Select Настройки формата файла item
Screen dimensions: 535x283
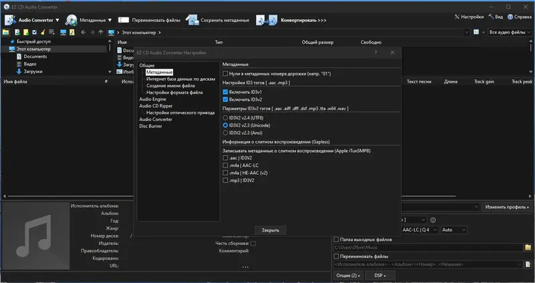pos(175,92)
